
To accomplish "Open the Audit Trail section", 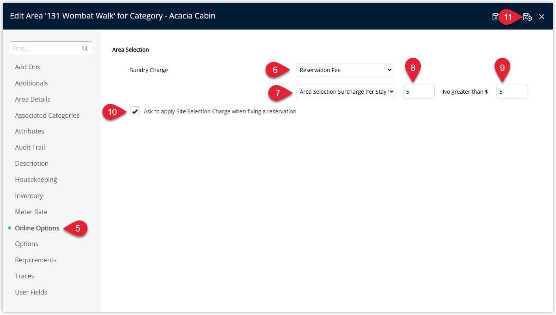I will pyautogui.click(x=30, y=147).
